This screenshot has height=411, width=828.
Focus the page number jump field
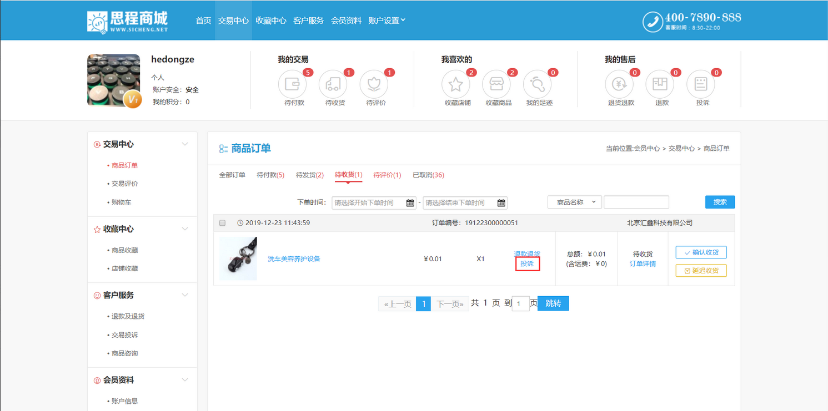(x=520, y=304)
